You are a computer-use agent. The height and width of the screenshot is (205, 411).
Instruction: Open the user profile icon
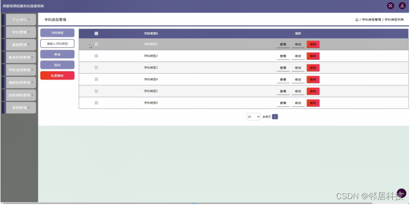(x=402, y=6)
